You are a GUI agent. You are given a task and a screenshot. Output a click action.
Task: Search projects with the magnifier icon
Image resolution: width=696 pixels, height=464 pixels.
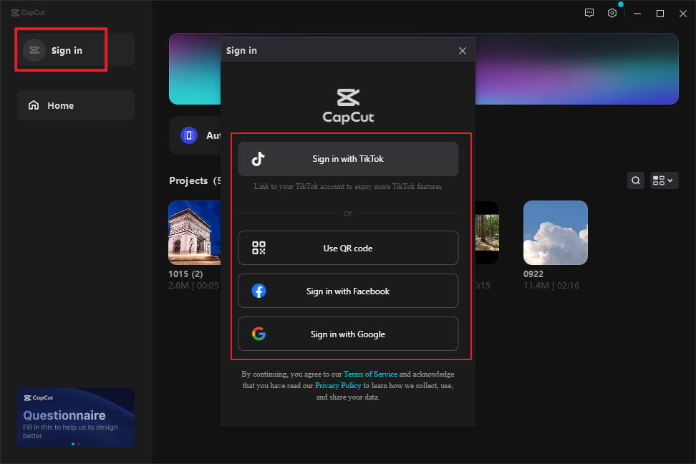636,180
